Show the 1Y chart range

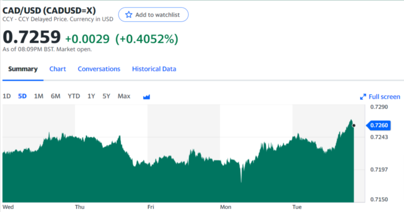click(91, 96)
